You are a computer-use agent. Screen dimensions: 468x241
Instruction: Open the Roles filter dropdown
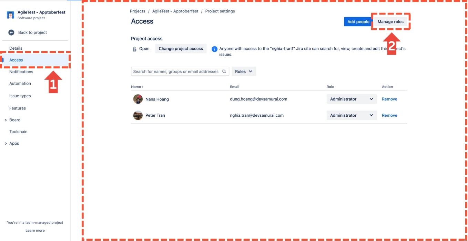(244, 71)
